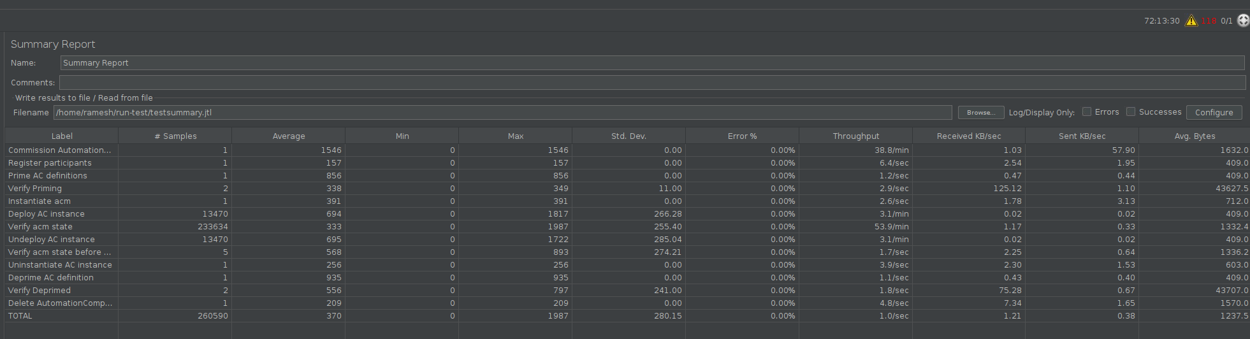Open the Configure dialog button
1250x339 pixels.
tap(1214, 112)
